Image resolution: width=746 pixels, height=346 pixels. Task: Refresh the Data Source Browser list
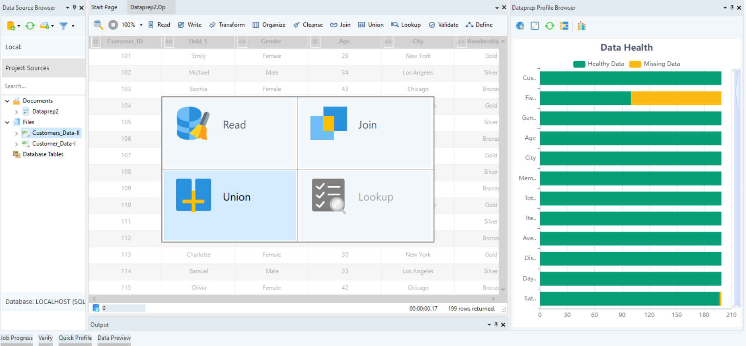click(x=30, y=26)
